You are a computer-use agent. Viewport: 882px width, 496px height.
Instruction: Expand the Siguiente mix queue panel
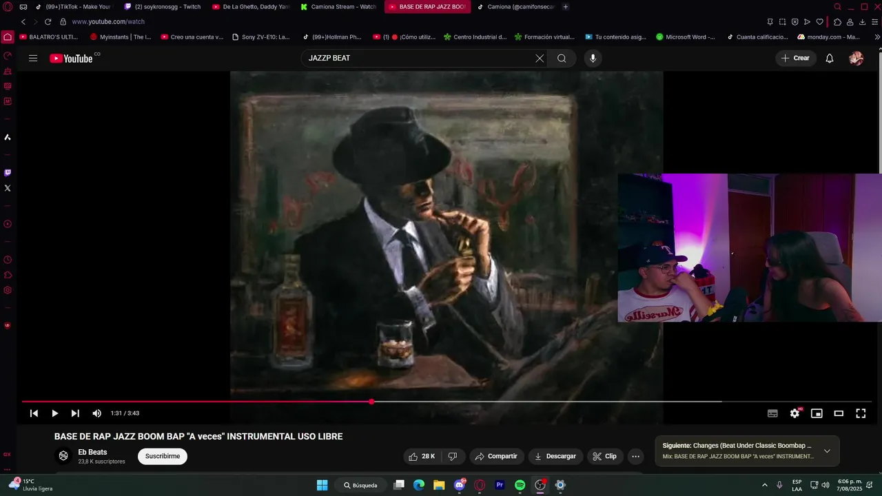click(827, 451)
